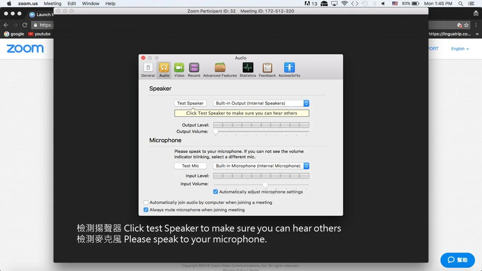Viewport: 482px width, 271px height.
Task: Open the youtube bookmark
Action: pyautogui.click(x=39, y=34)
